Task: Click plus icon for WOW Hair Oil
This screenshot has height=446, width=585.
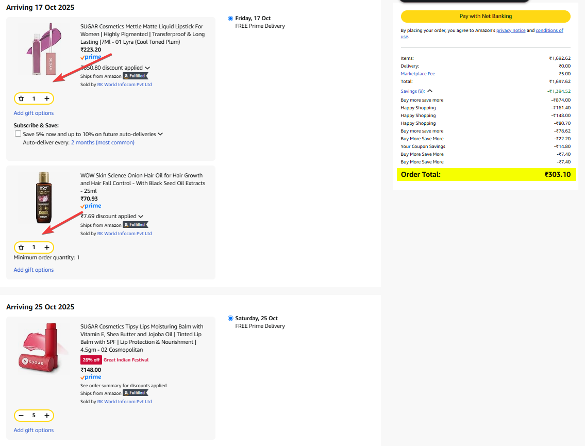Action: (x=47, y=247)
